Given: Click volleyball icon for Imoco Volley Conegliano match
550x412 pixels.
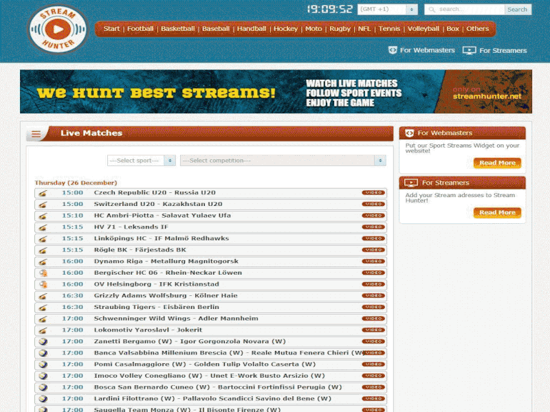Looking at the screenshot, I should 43,376.
